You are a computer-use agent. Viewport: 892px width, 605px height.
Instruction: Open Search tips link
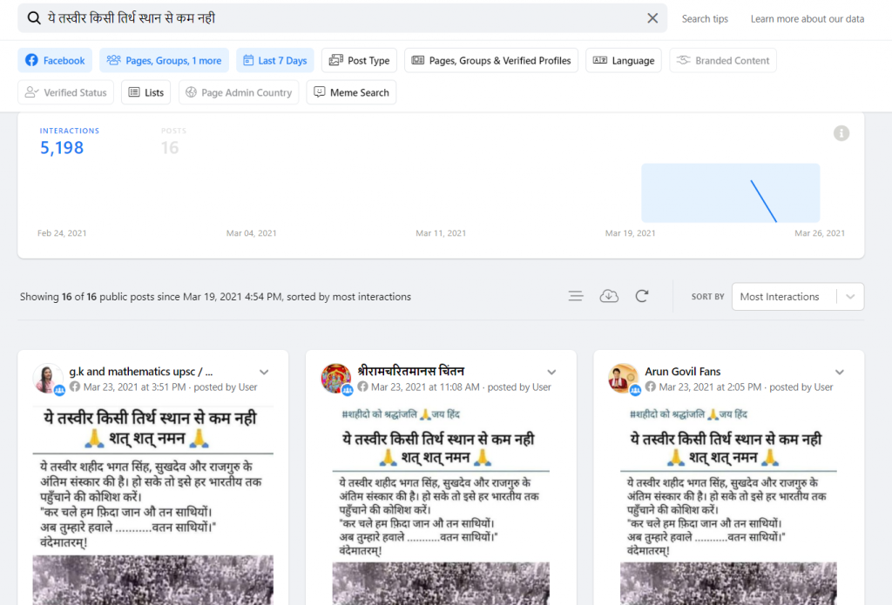click(705, 19)
